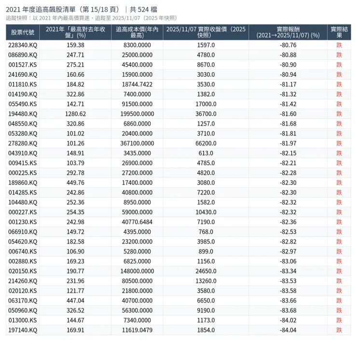Click closing price 66200.0
The width and height of the screenshot is (357, 341).
tap(206, 143)
